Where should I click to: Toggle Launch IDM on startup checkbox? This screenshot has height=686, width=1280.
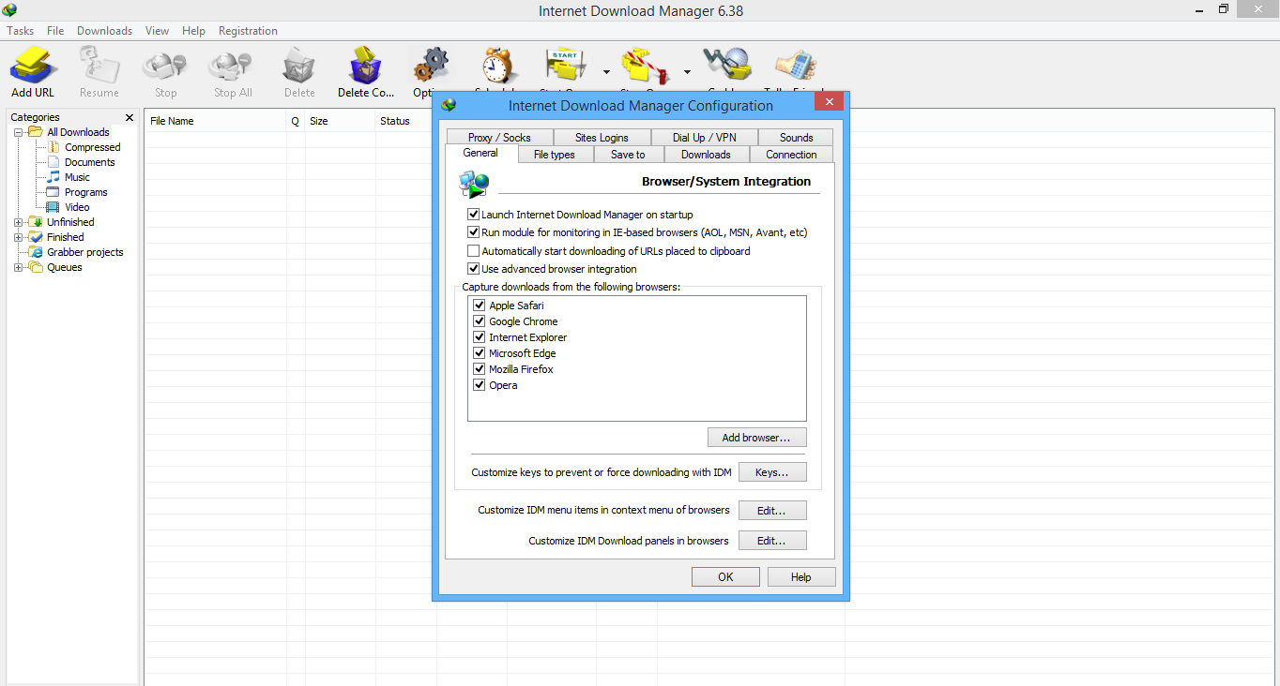[473, 215]
